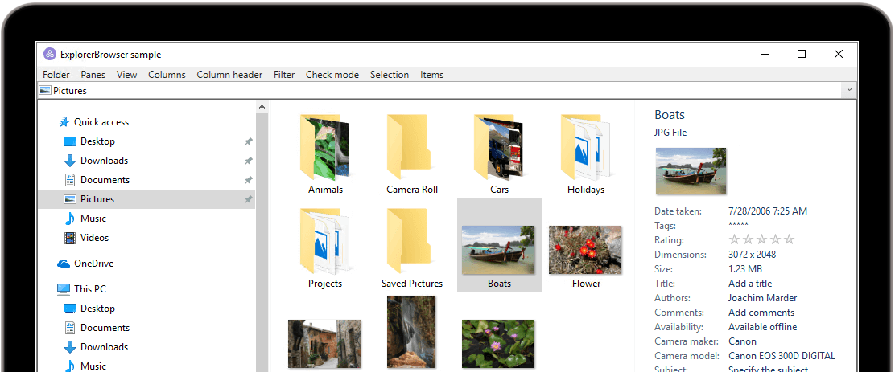Viewport: 895px width, 372px height.
Task: Click the Authors value Joachim Marder
Action: tap(762, 298)
